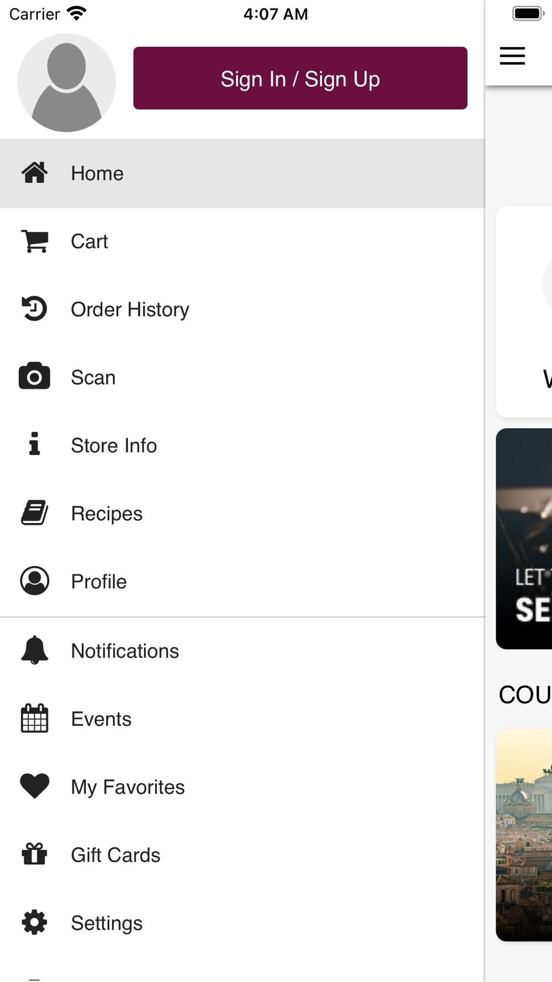The height and width of the screenshot is (982, 552).
Task: Open the Scan camera icon
Action: (x=34, y=377)
